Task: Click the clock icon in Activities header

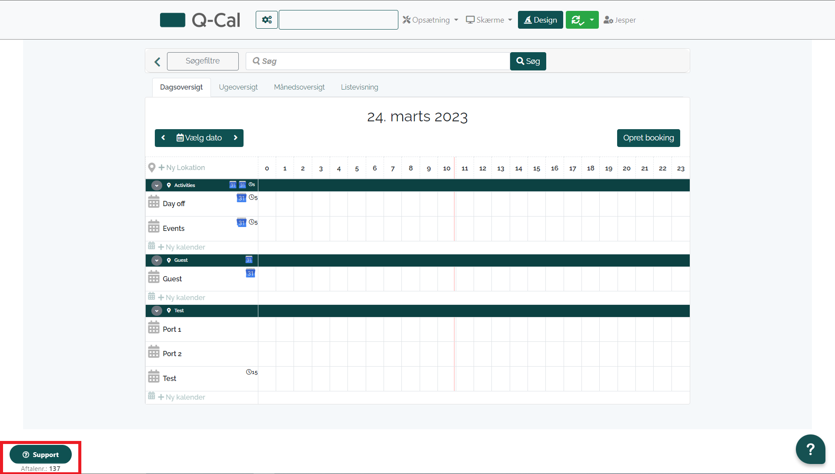Action: point(252,184)
